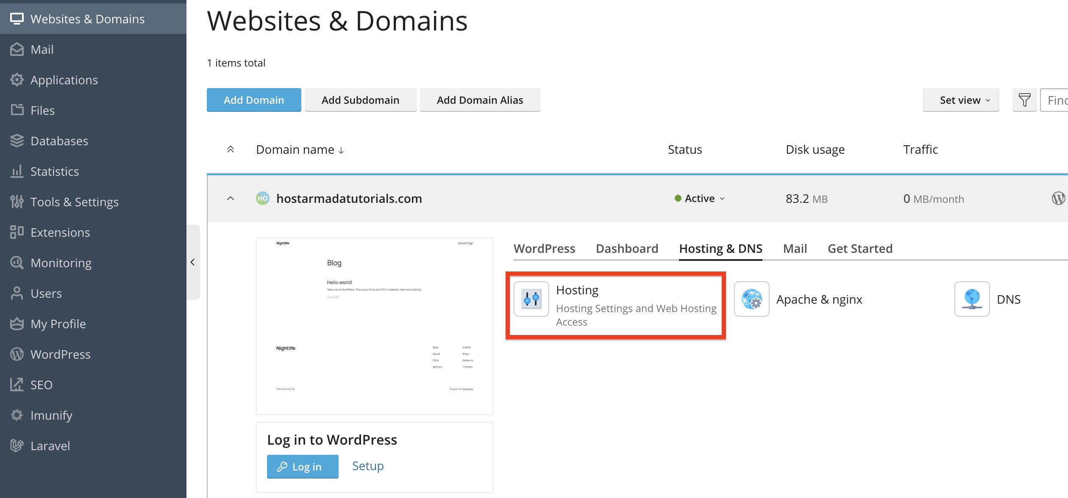
Task: Open the Databases section from the sidebar
Action: [x=59, y=141]
